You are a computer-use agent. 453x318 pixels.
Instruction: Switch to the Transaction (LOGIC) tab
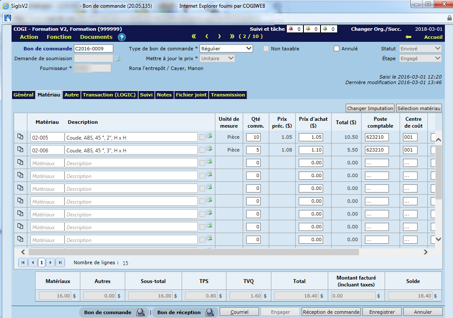tap(109, 95)
